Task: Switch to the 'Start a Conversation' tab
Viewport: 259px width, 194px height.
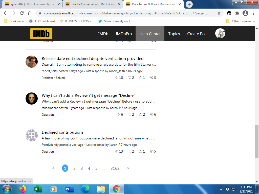Action: [92, 4]
